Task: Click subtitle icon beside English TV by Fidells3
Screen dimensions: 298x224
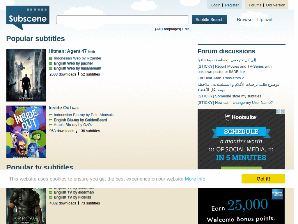Action: pyautogui.click(x=51, y=197)
